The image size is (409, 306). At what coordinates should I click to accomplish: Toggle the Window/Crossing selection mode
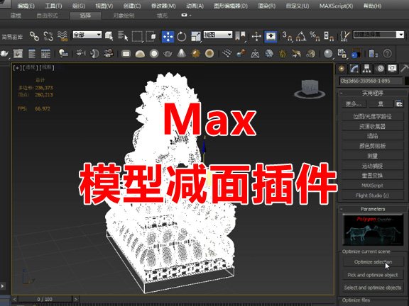pyautogui.click(x=151, y=36)
